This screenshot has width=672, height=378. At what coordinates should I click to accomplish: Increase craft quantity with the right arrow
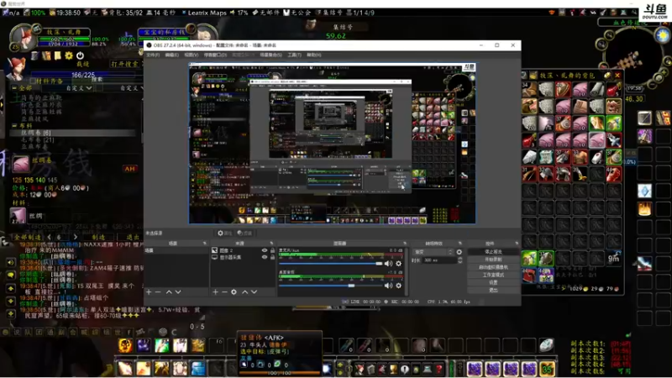pyautogui.click(x=76, y=237)
